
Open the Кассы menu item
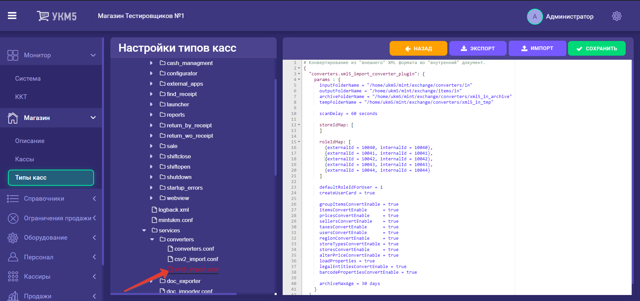(24, 159)
